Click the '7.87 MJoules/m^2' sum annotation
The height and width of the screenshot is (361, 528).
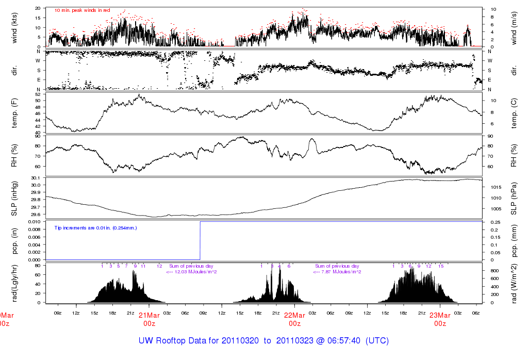click(x=337, y=272)
